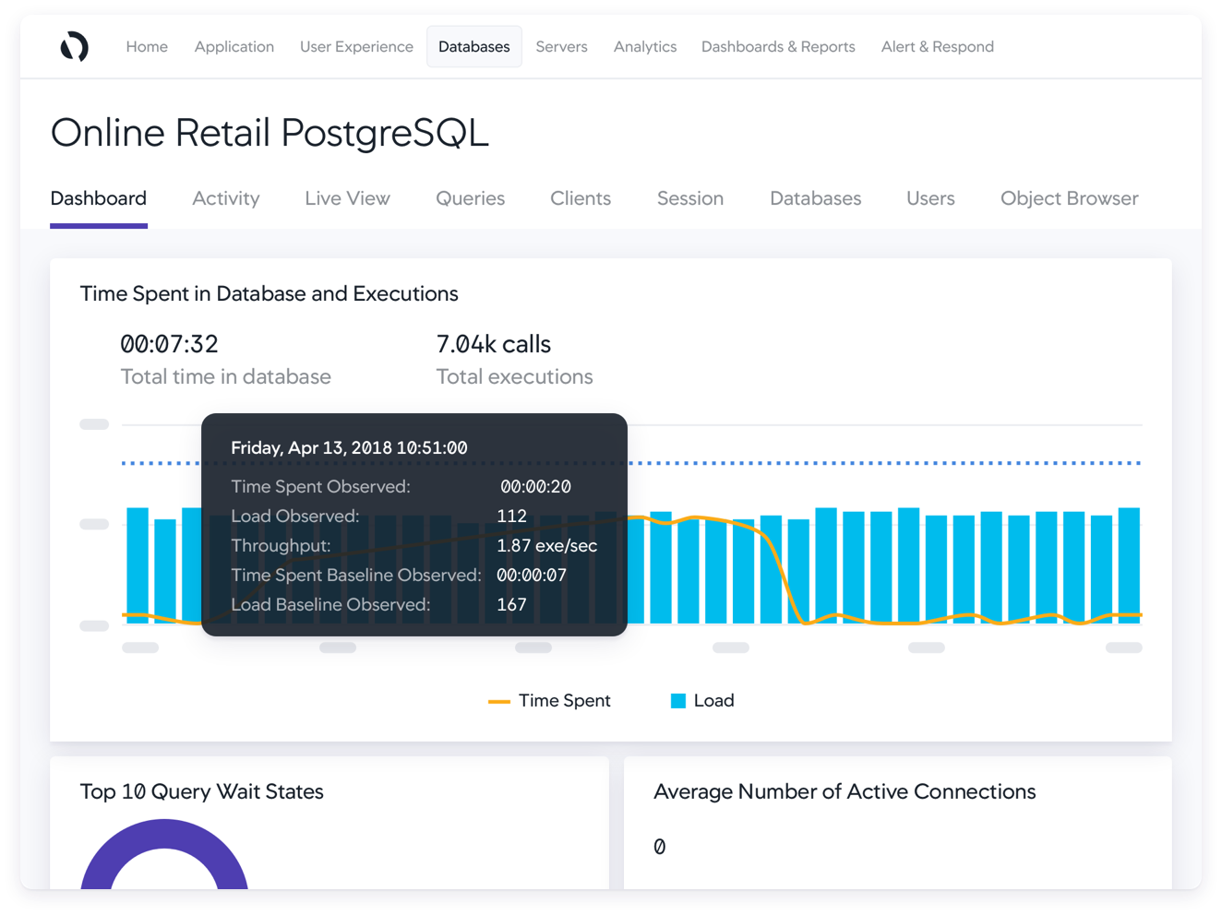The image size is (1222, 915).
Task: Switch to the Live View tab
Action: 347,198
